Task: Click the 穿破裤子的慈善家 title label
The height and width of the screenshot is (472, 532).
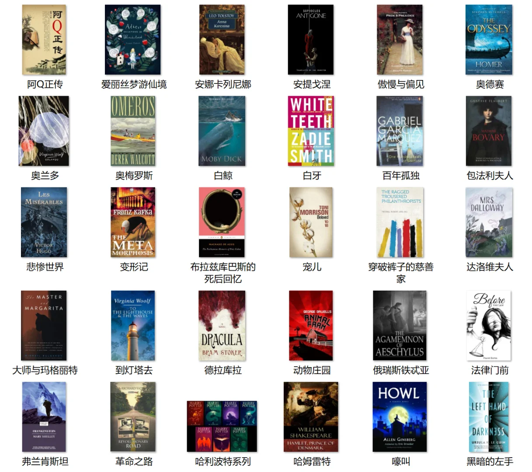Action: (x=401, y=273)
